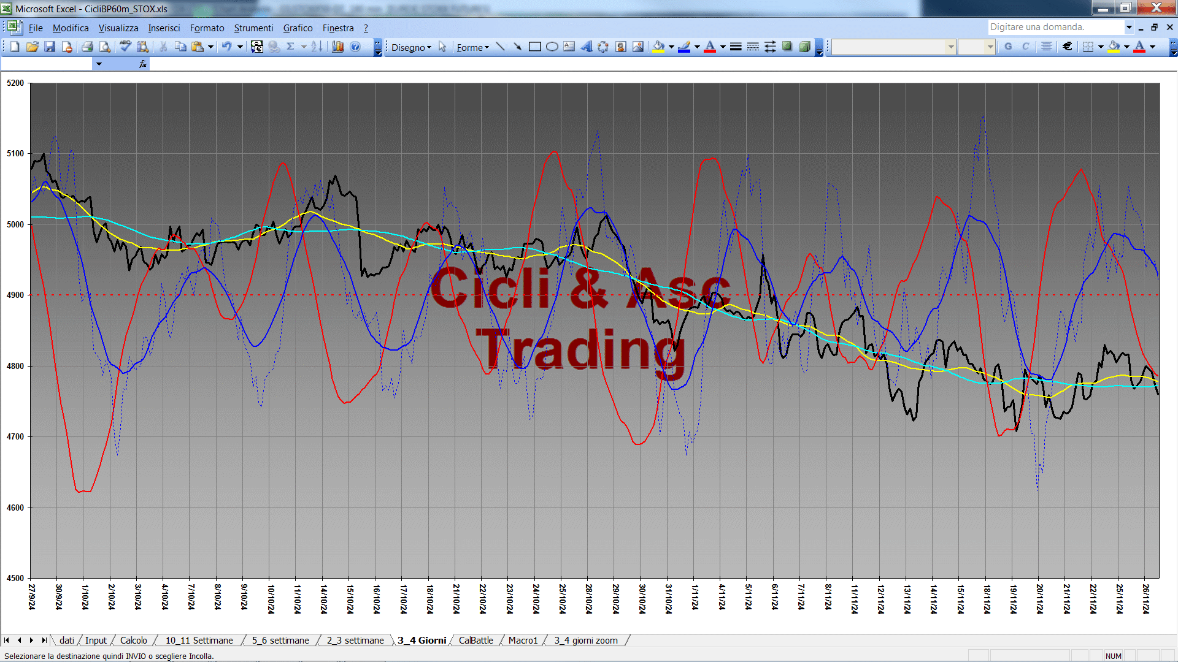Image resolution: width=1178 pixels, height=662 pixels.
Task: Click the AutoSum sigma icon
Action: (x=291, y=47)
